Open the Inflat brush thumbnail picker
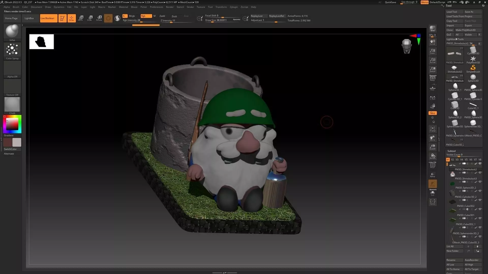The image size is (488, 274). (12, 31)
